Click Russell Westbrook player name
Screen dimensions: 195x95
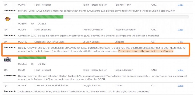coord(125,30)
